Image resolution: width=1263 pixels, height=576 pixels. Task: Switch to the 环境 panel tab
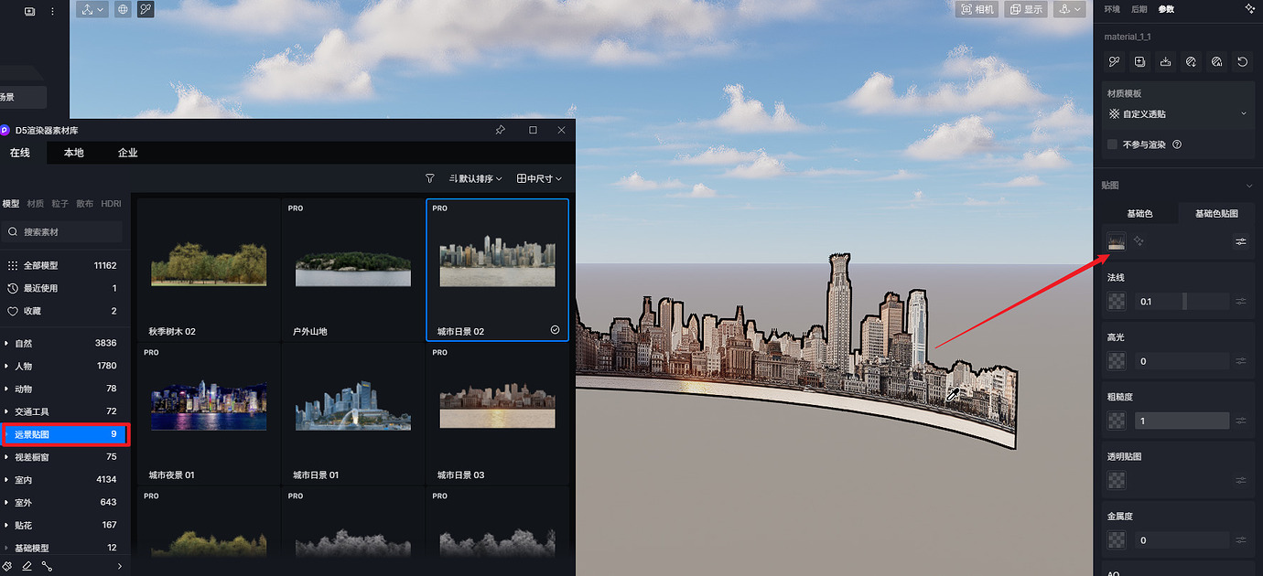click(1112, 9)
